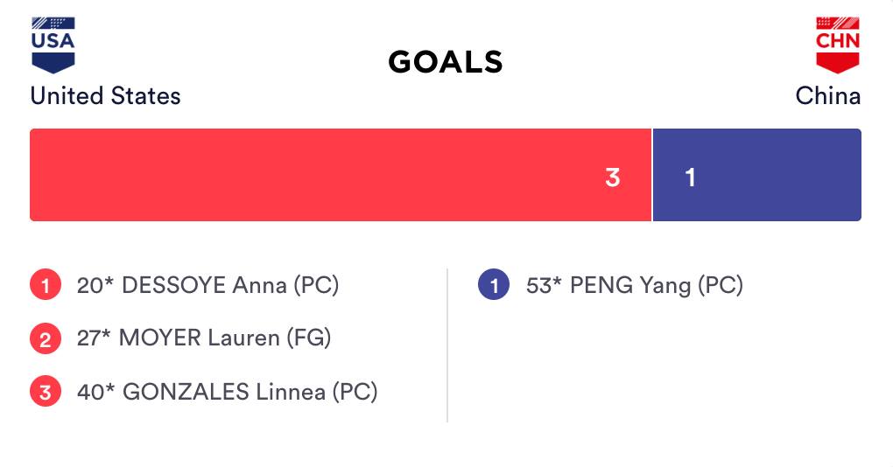Click the China team name

click(827, 95)
